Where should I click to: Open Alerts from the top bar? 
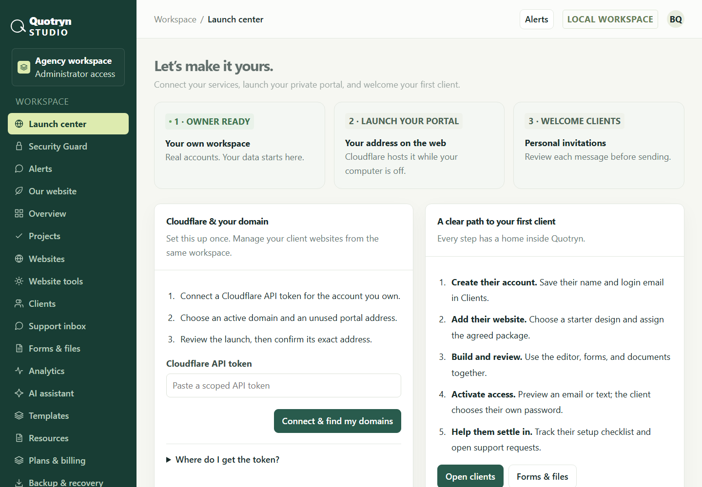(x=537, y=19)
